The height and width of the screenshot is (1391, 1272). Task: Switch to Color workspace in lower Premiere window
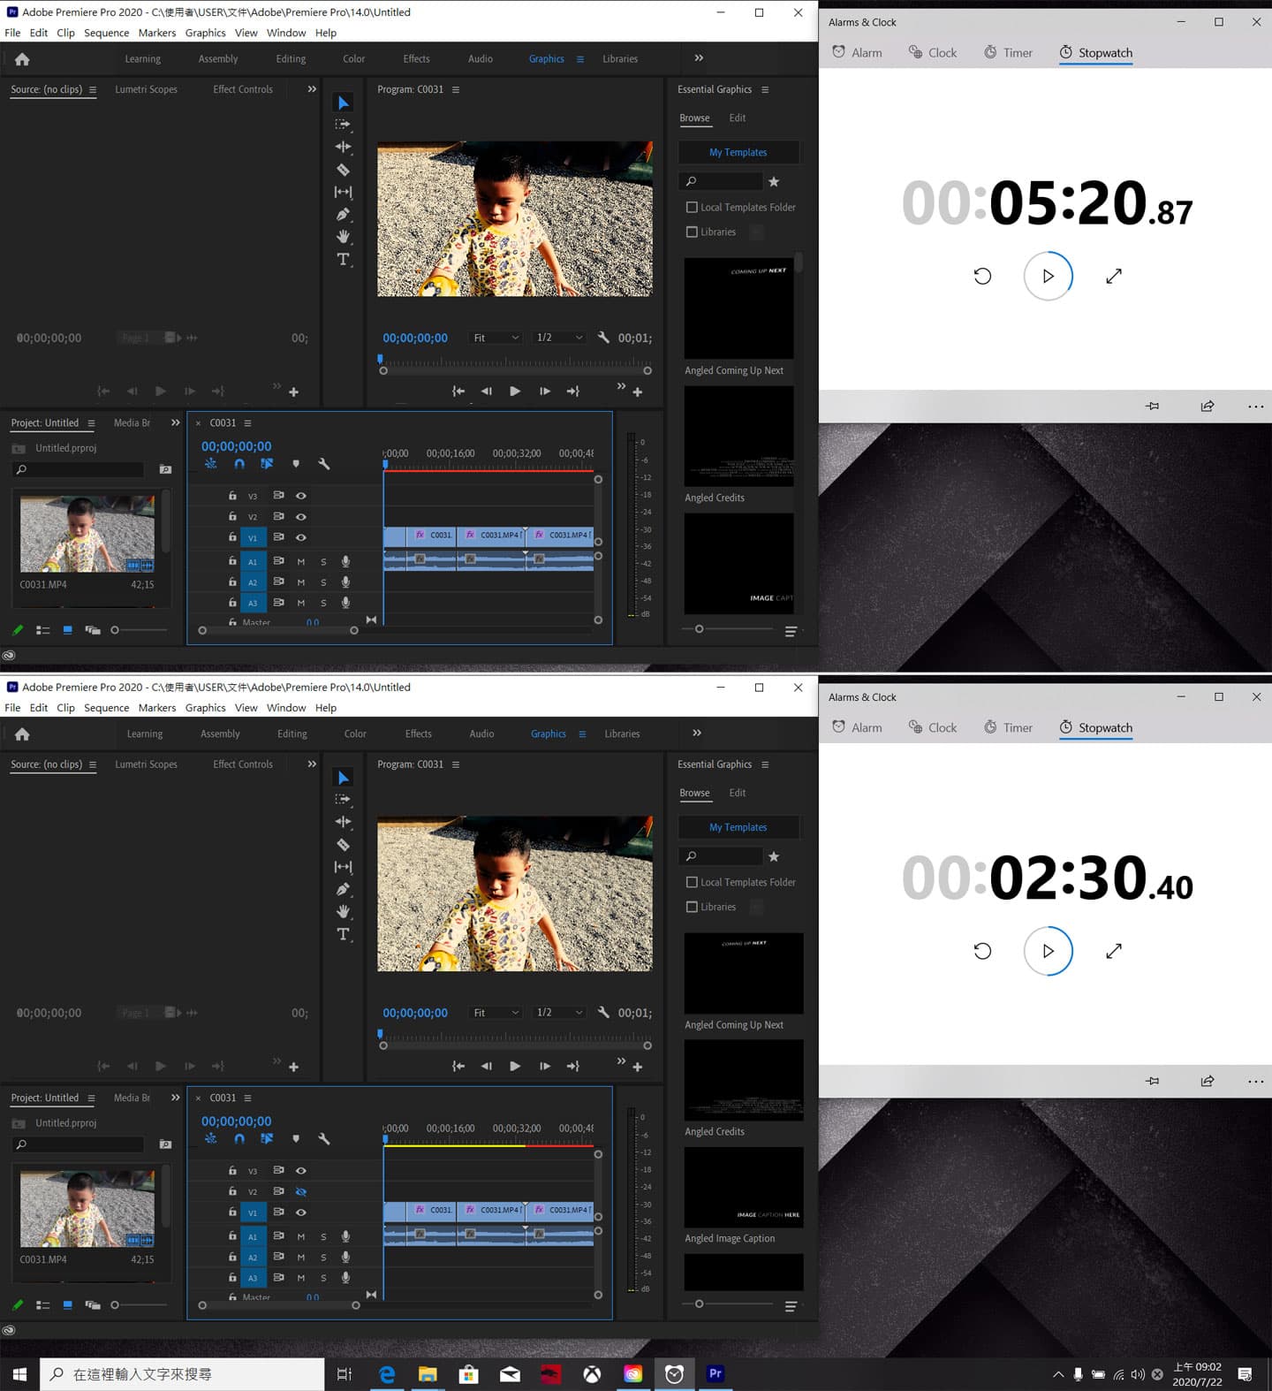click(355, 734)
